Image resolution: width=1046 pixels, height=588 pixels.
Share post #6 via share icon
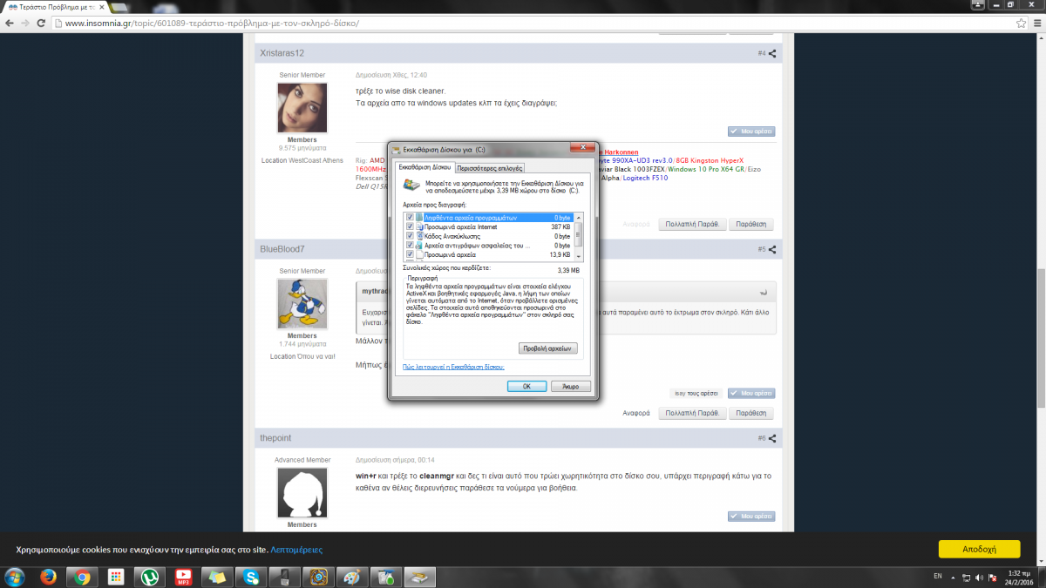(772, 437)
